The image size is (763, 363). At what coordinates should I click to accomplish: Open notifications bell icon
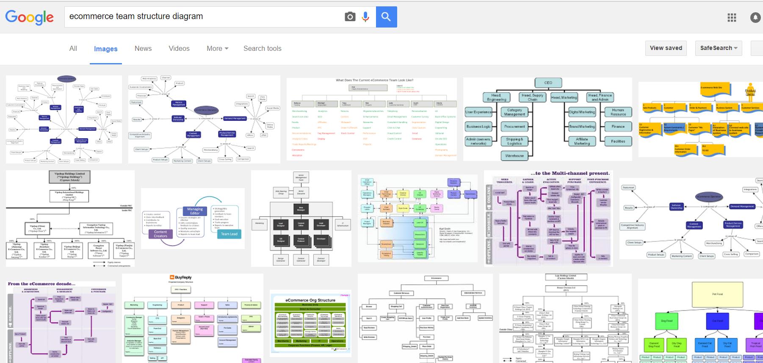tap(755, 17)
